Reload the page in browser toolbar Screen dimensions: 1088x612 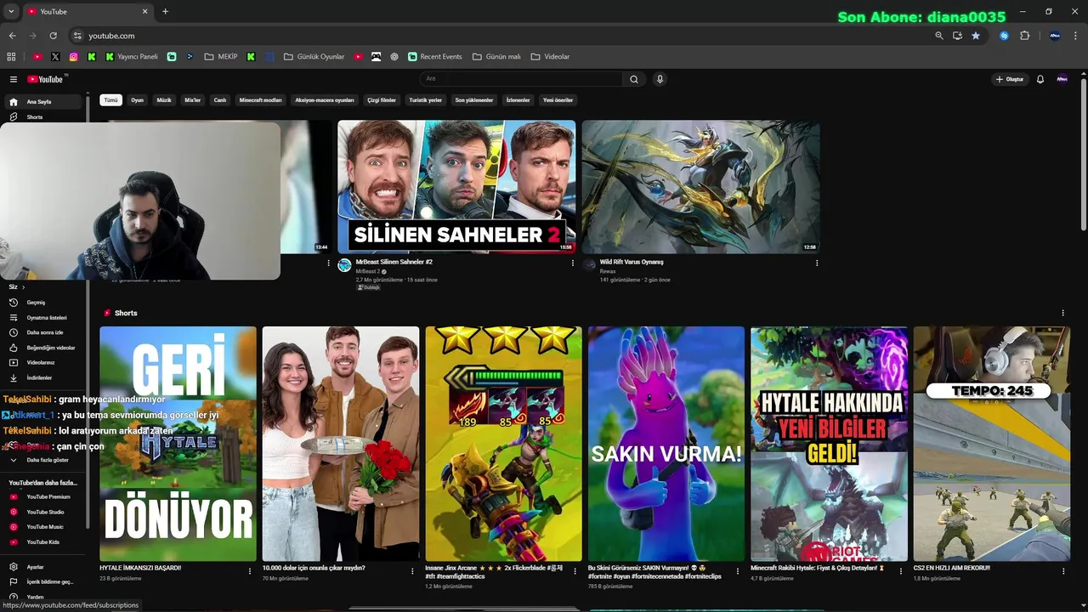coord(53,36)
